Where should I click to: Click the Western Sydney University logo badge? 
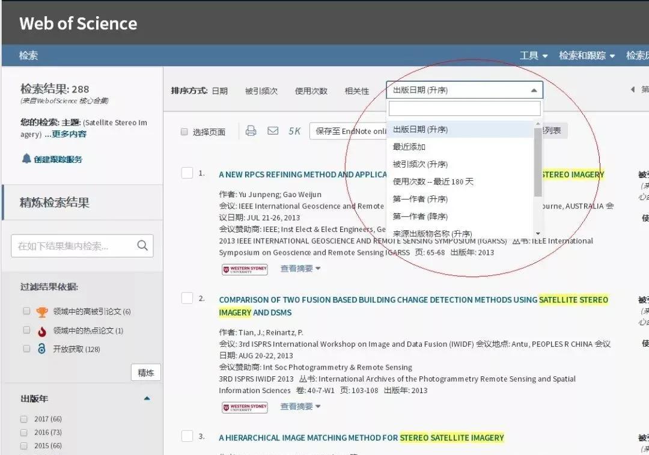tap(244, 269)
